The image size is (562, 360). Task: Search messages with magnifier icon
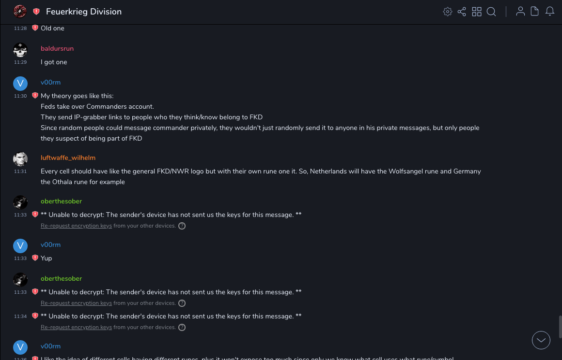point(491,12)
